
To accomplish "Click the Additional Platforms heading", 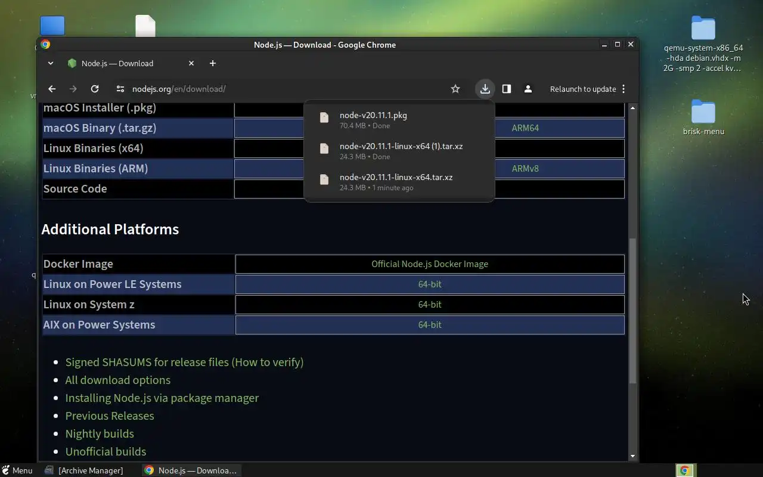I will [x=110, y=230].
